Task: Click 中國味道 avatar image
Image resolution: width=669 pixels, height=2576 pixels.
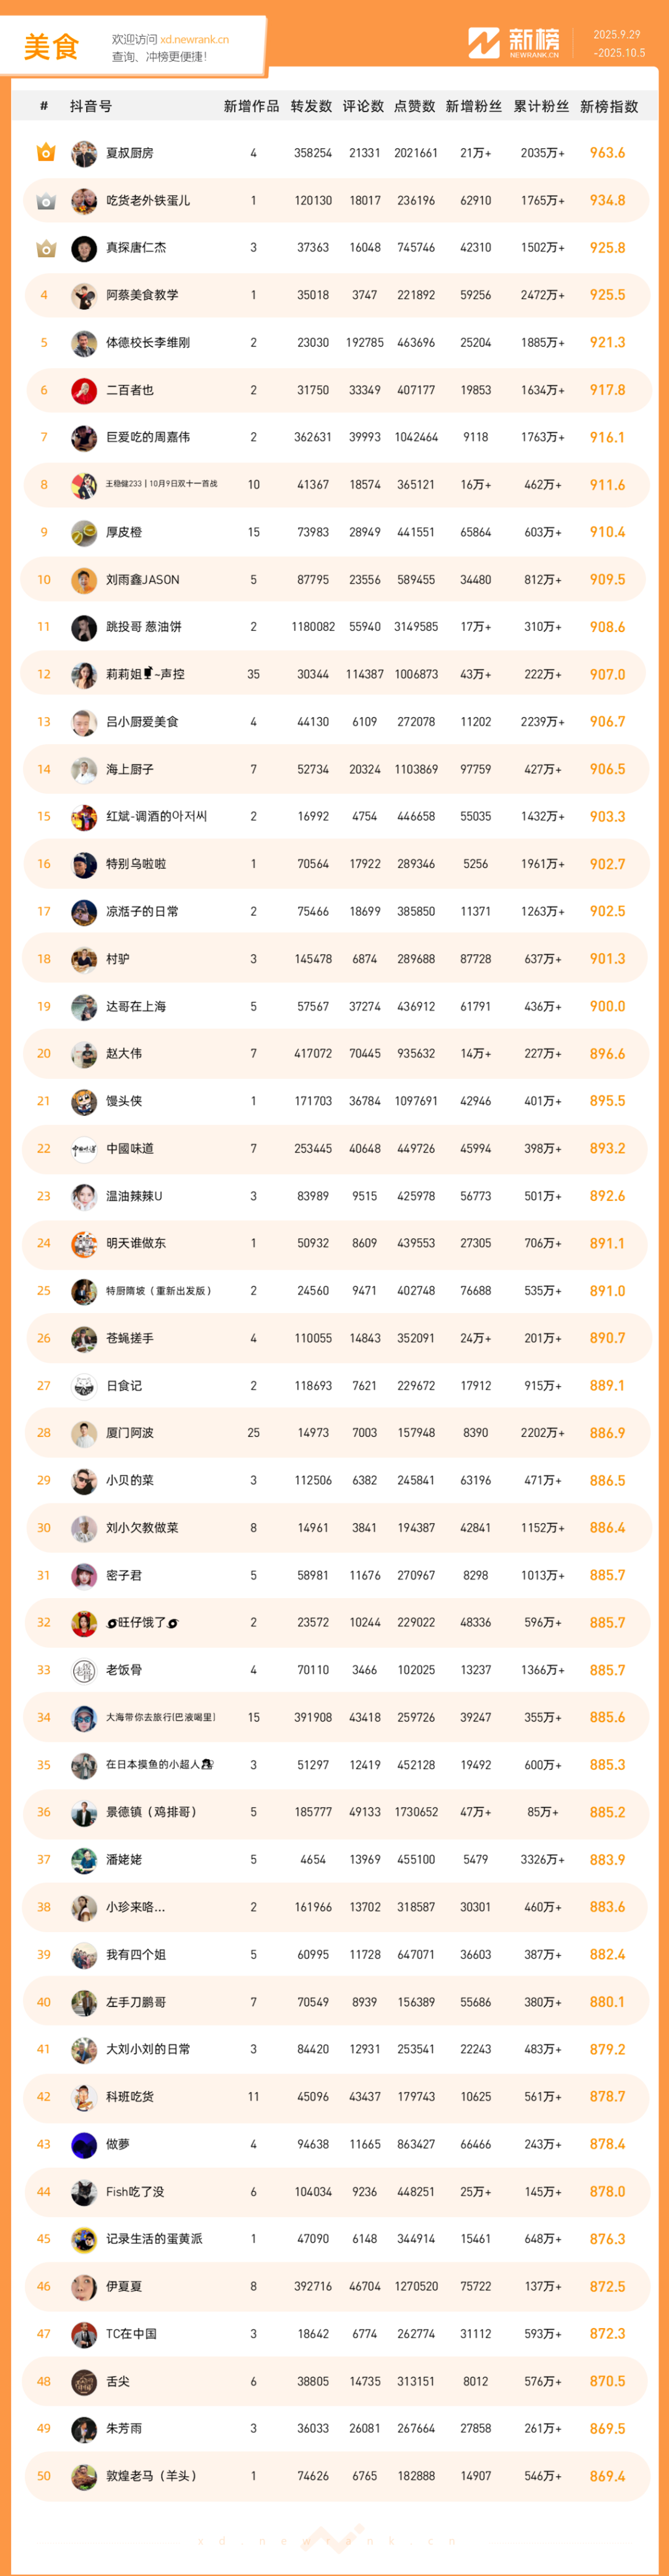Action: pyautogui.click(x=84, y=1149)
